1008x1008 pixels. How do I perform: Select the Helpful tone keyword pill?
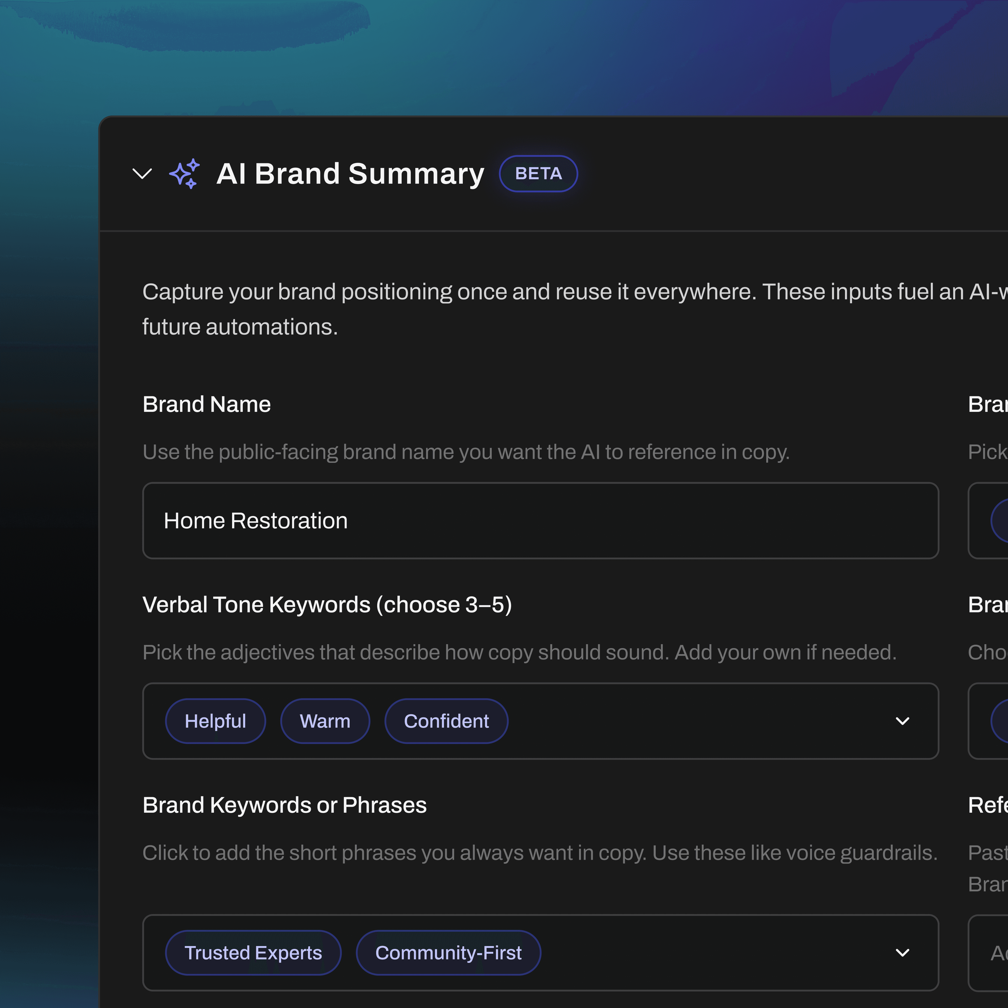(216, 721)
